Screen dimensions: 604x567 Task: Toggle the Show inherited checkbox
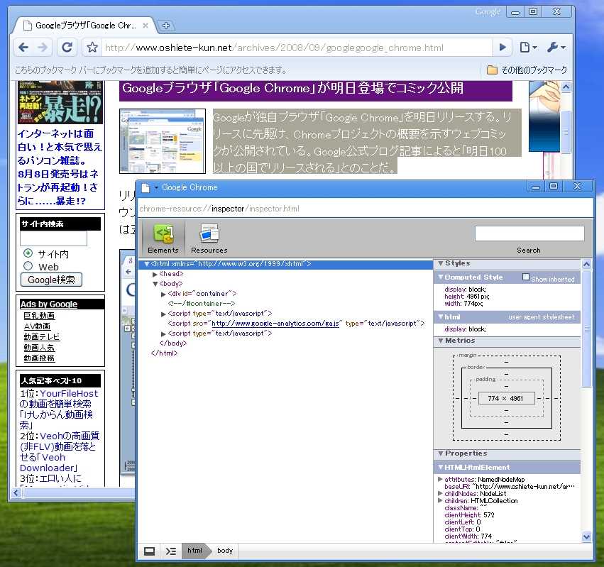pos(526,277)
